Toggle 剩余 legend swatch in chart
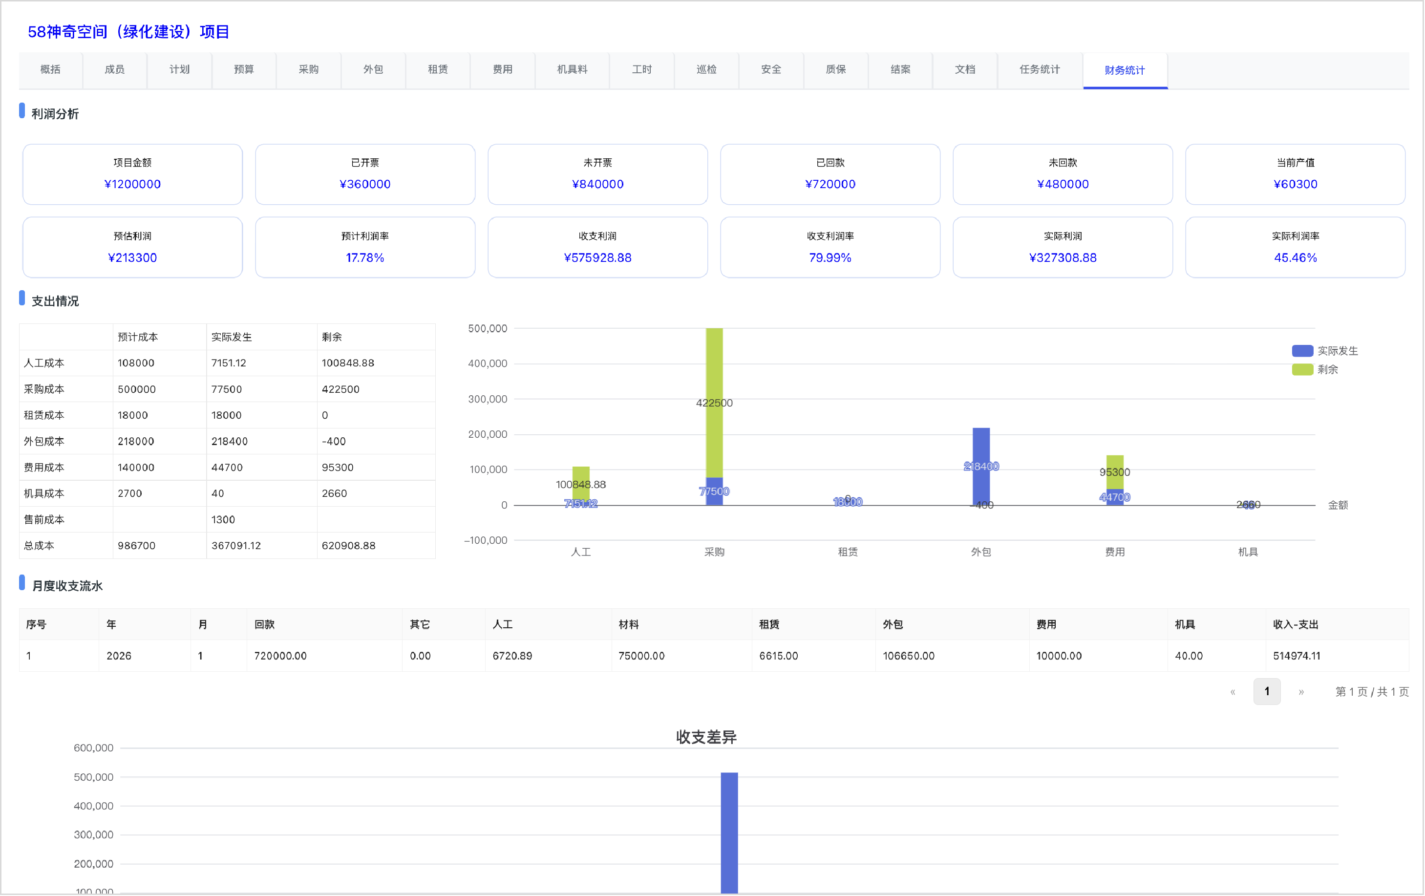Screen dimensions: 1425x896 (1302, 369)
